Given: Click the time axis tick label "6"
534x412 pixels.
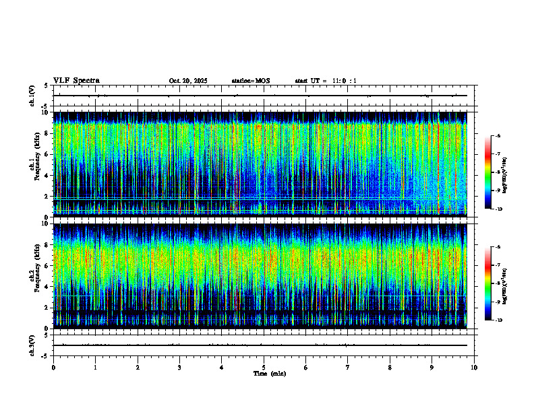Looking at the screenshot, I should [306, 368].
